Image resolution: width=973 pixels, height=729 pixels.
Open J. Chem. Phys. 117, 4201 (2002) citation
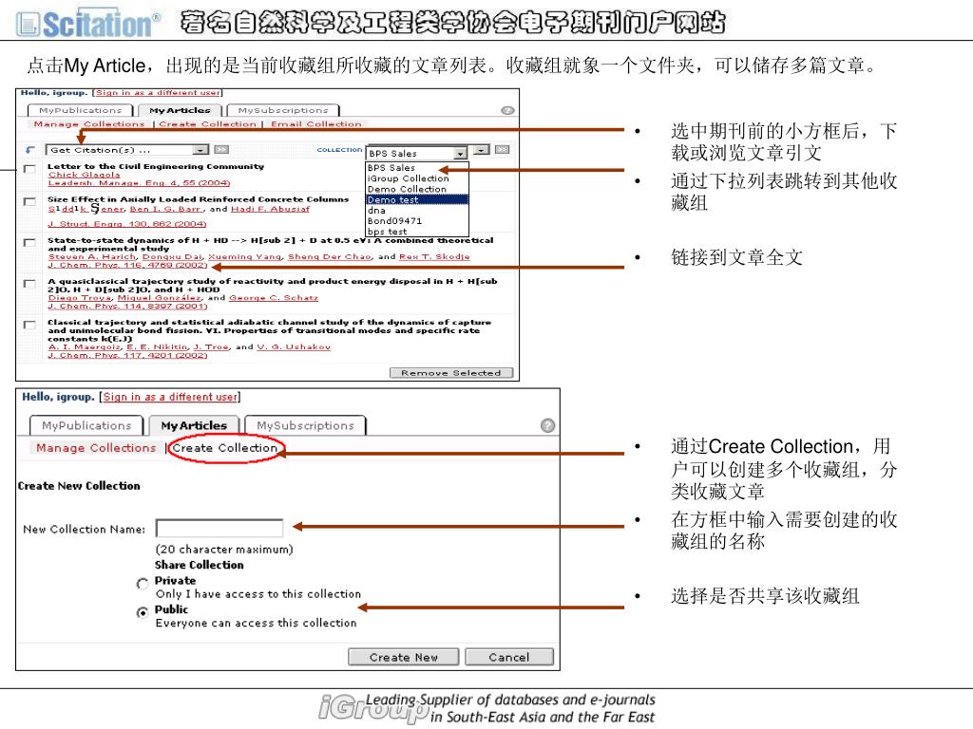(x=127, y=355)
